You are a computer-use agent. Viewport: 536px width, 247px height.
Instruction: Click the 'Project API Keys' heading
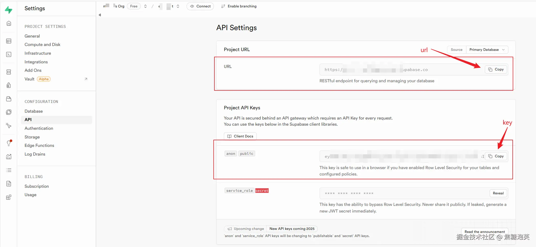click(242, 108)
